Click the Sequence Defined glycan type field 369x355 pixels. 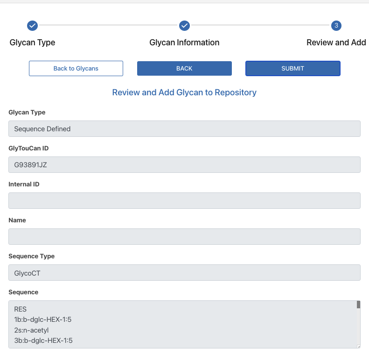pyautogui.click(x=184, y=129)
